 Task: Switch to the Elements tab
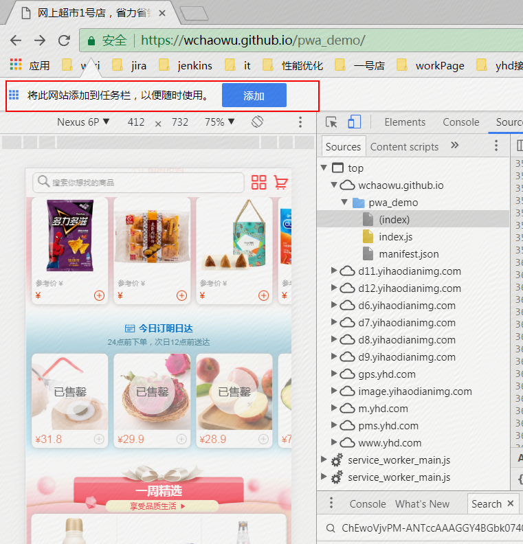tap(405, 122)
